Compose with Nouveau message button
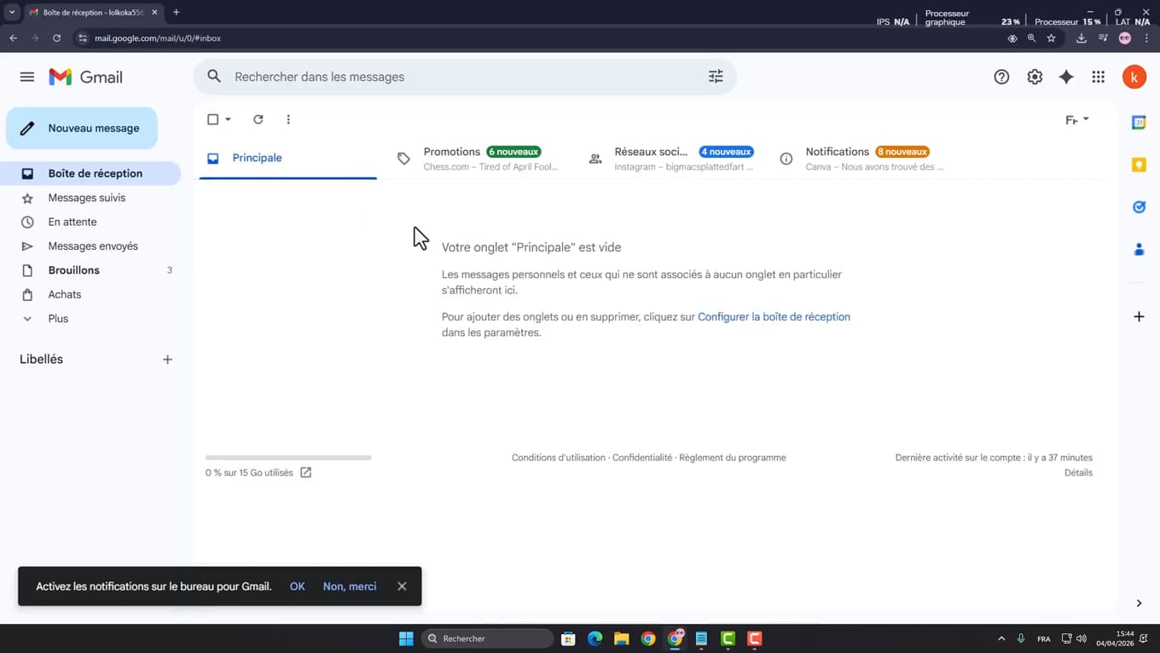Image resolution: width=1160 pixels, height=653 pixels. (82, 128)
